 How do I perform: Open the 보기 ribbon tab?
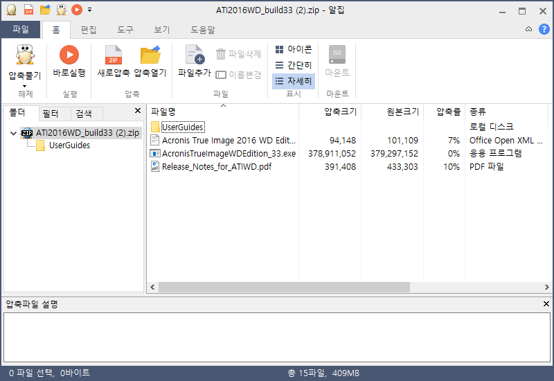click(161, 30)
